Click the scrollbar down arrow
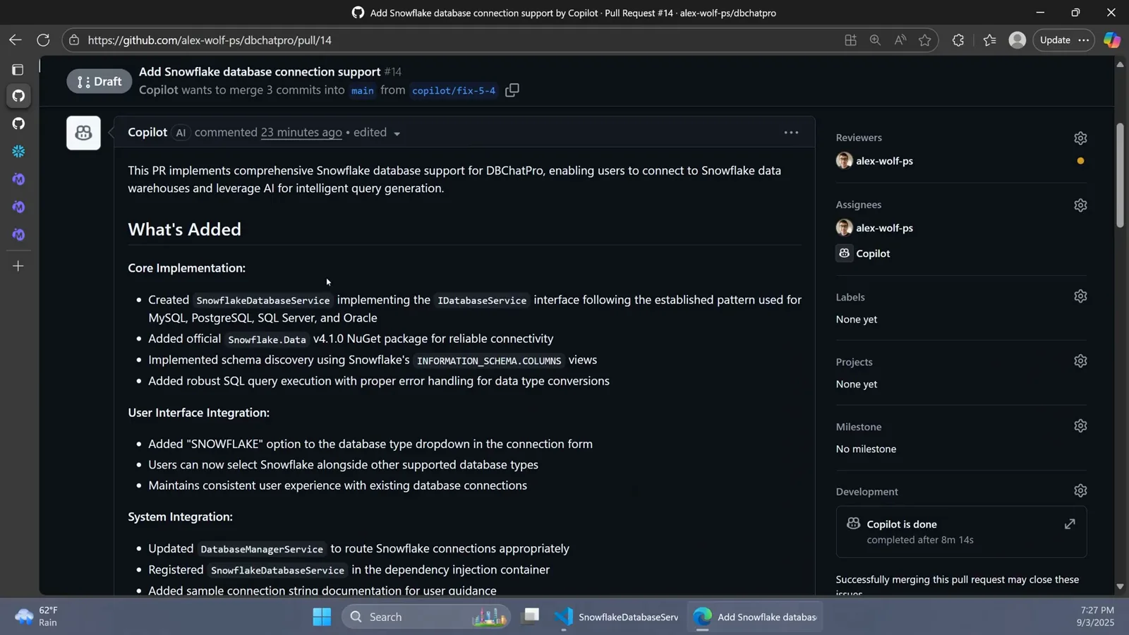The image size is (1129, 635). click(x=1120, y=587)
